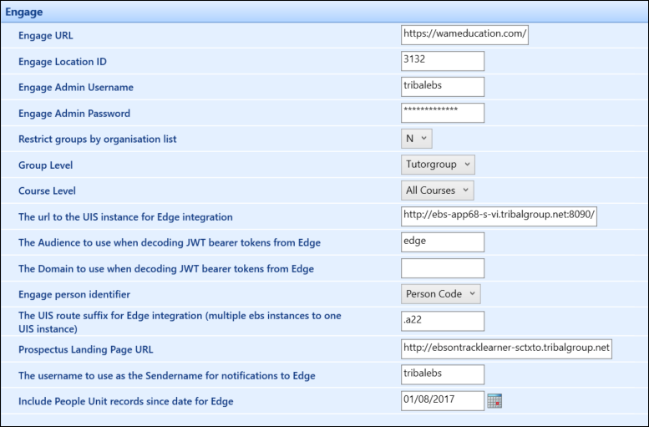
Task: Click the 'Prospectus Landing Page URL' label
Action: (x=86, y=349)
